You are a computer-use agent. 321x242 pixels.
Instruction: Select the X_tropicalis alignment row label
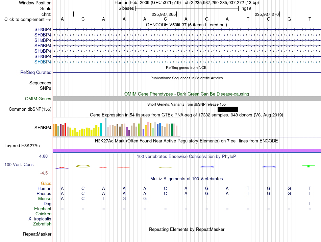tap(40, 219)
